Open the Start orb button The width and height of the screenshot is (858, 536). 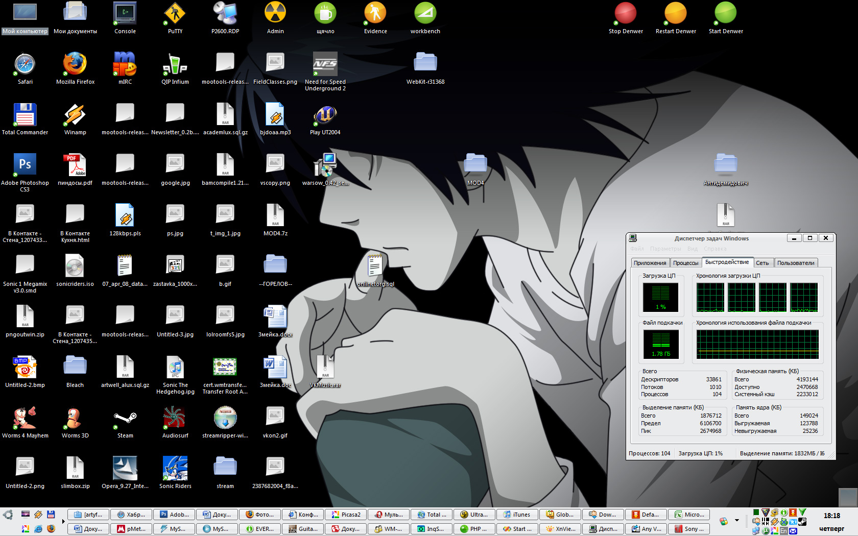(x=7, y=515)
